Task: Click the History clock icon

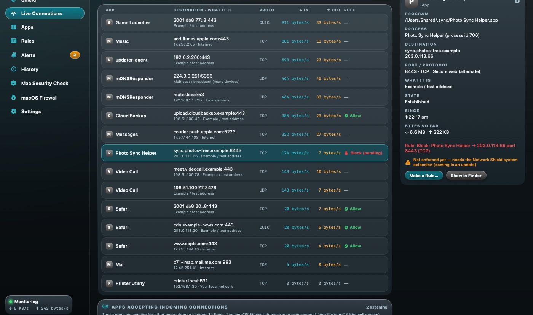Action: pyautogui.click(x=14, y=69)
